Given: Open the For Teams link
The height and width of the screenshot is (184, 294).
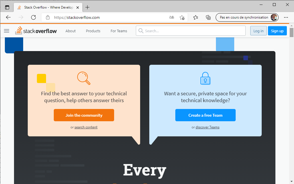Looking at the screenshot, I should coord(119,31).
